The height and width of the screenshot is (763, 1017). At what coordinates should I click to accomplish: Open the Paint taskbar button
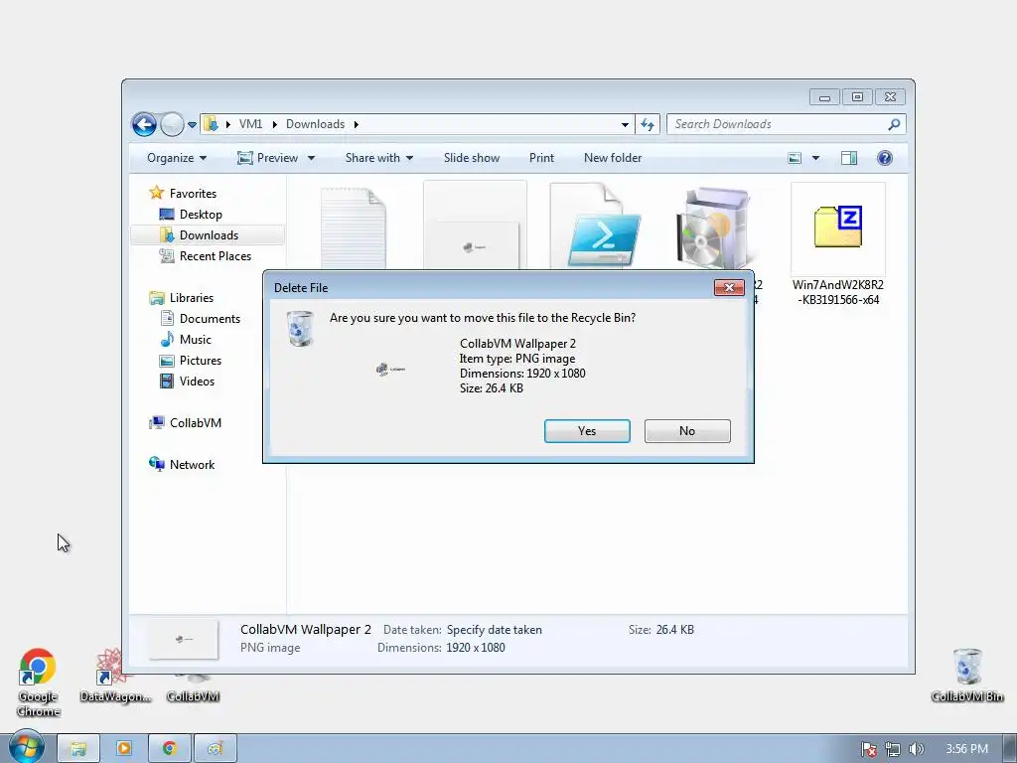216,748
